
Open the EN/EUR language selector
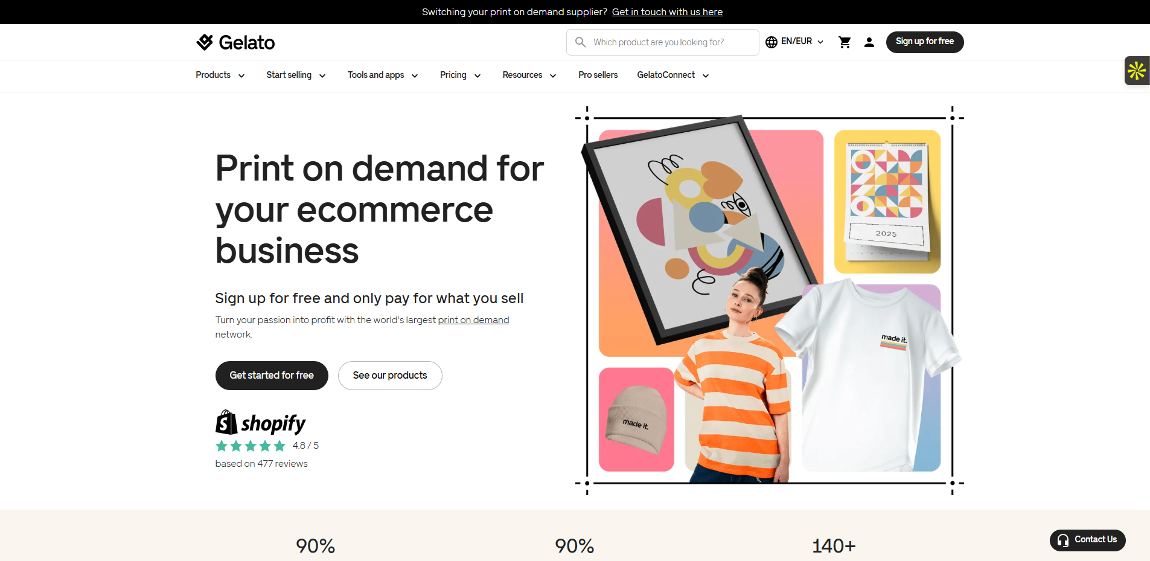coord(794,42)
